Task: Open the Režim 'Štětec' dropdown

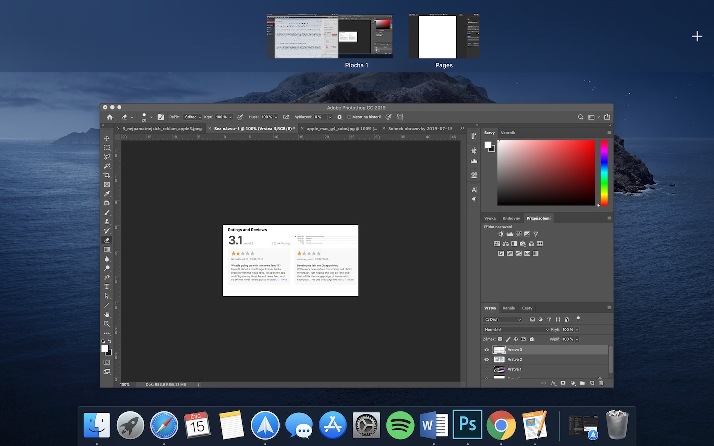Action: coord(193,117)
